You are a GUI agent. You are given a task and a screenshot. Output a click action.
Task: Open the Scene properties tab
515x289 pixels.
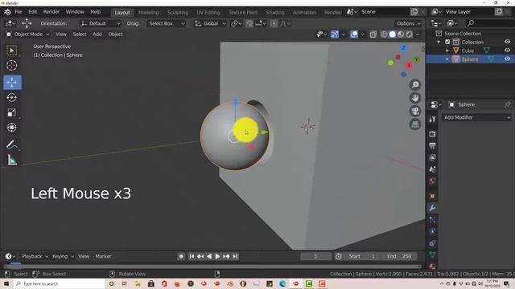click(x=432, y=169)
